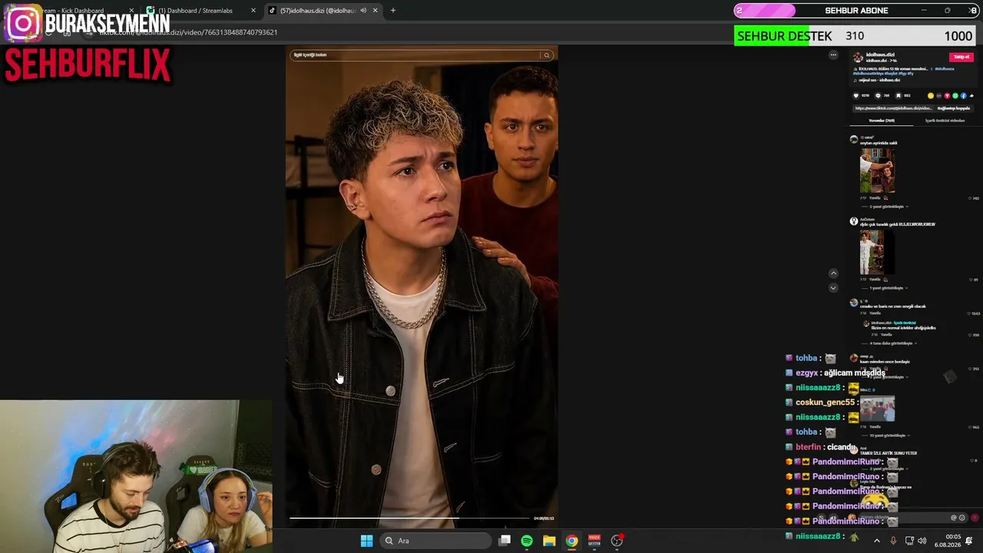This screenshot has width=983, height=553.
Task: Open the notification bell in system tray
Action: [x=969, y=541]
